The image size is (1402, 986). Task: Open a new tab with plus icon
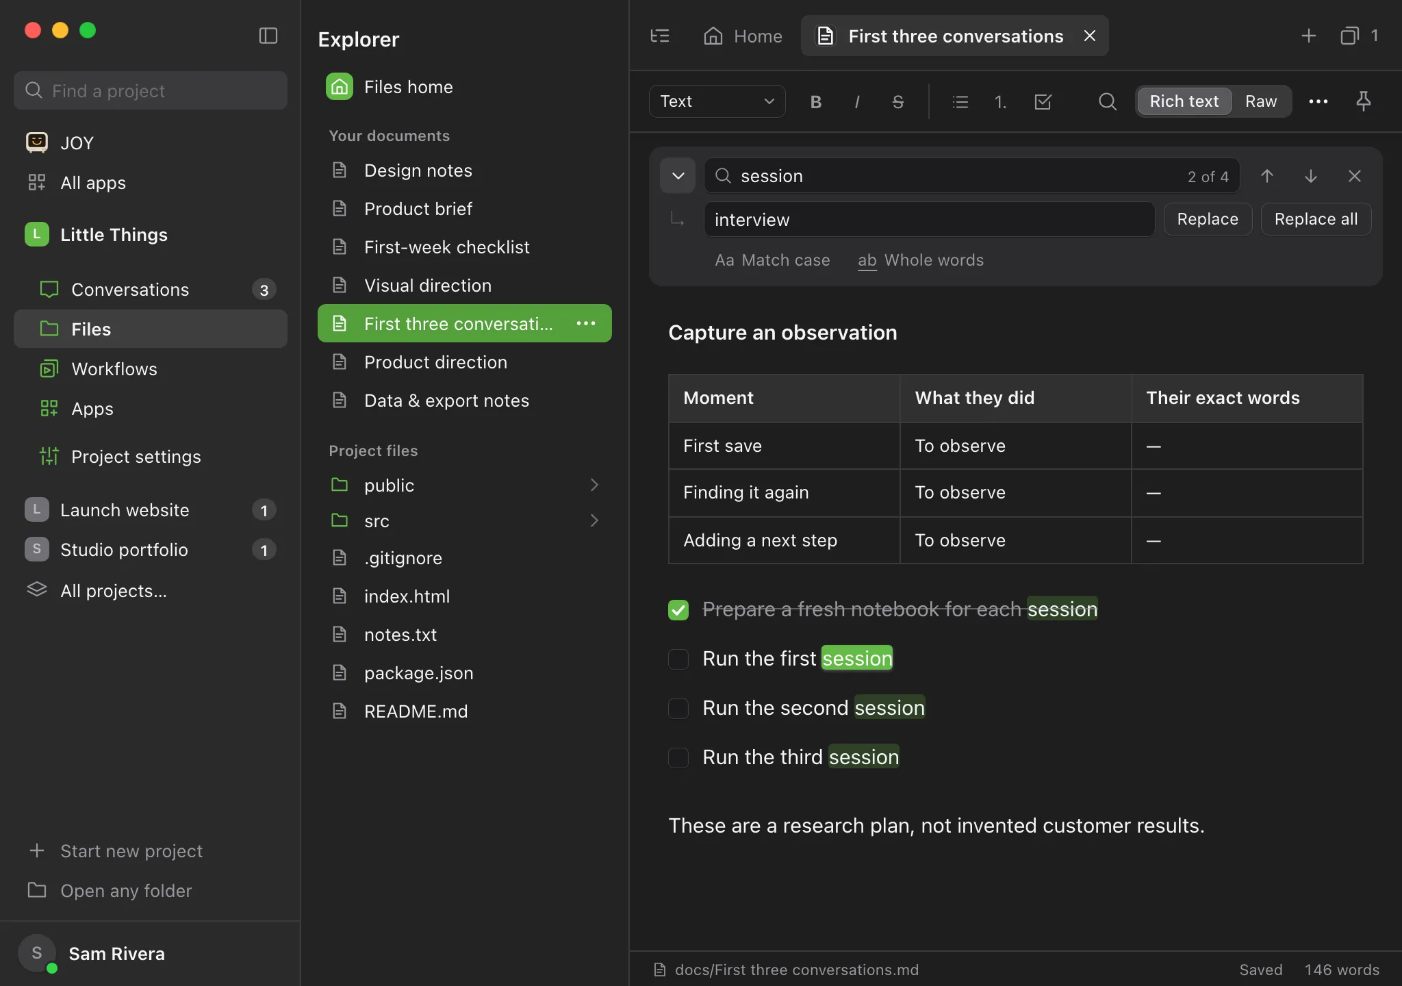(1308, 36)
